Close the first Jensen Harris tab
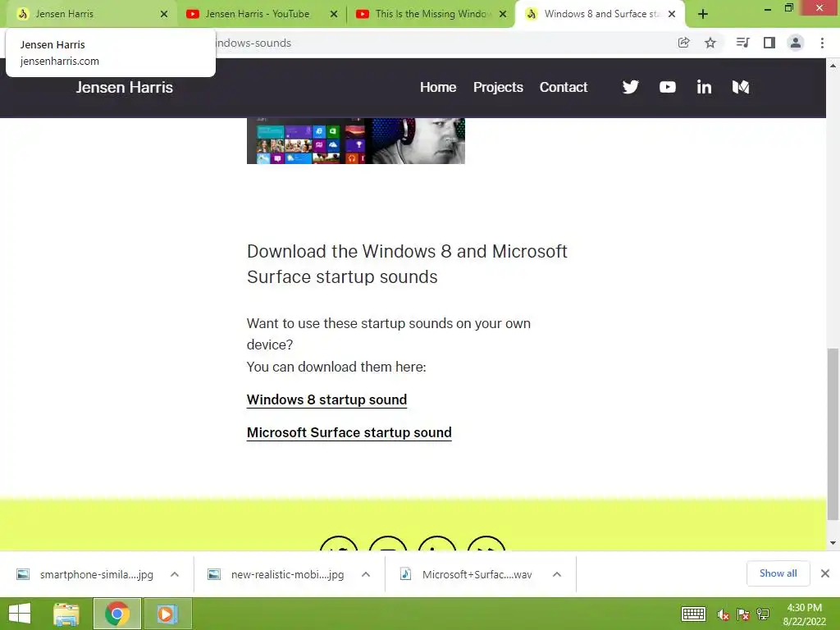 (164, 14)
